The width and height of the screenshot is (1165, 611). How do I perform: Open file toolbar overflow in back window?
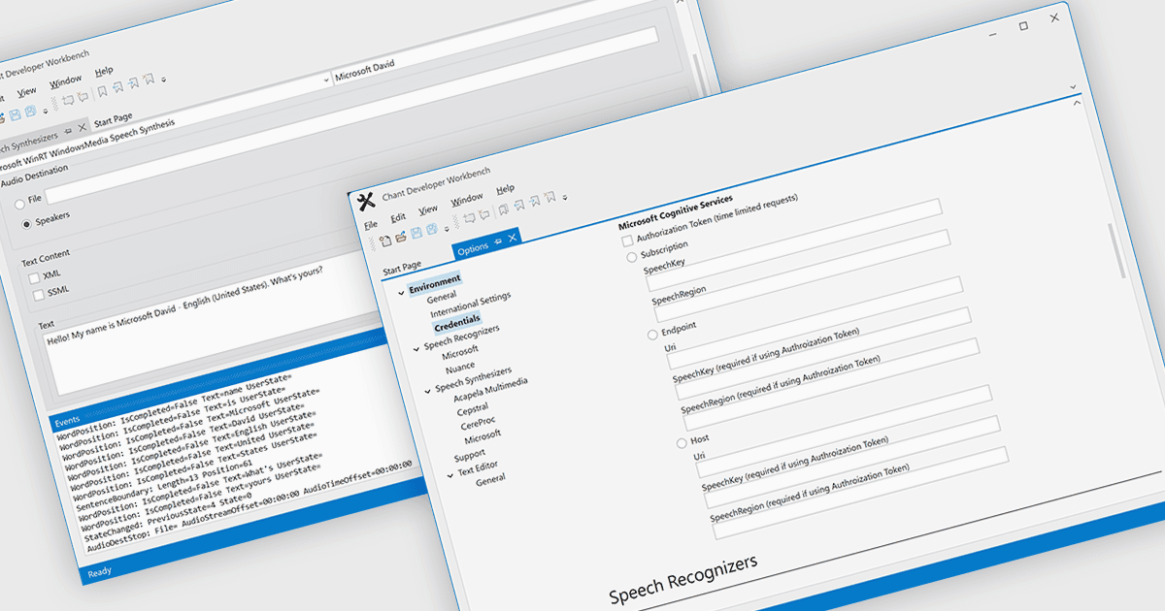tap(46, 110)
